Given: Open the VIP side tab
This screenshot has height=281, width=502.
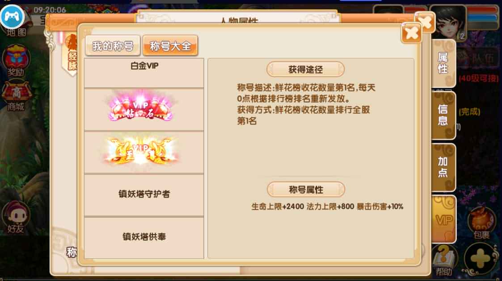Looking at the screenshot, I should pos(444,219).
